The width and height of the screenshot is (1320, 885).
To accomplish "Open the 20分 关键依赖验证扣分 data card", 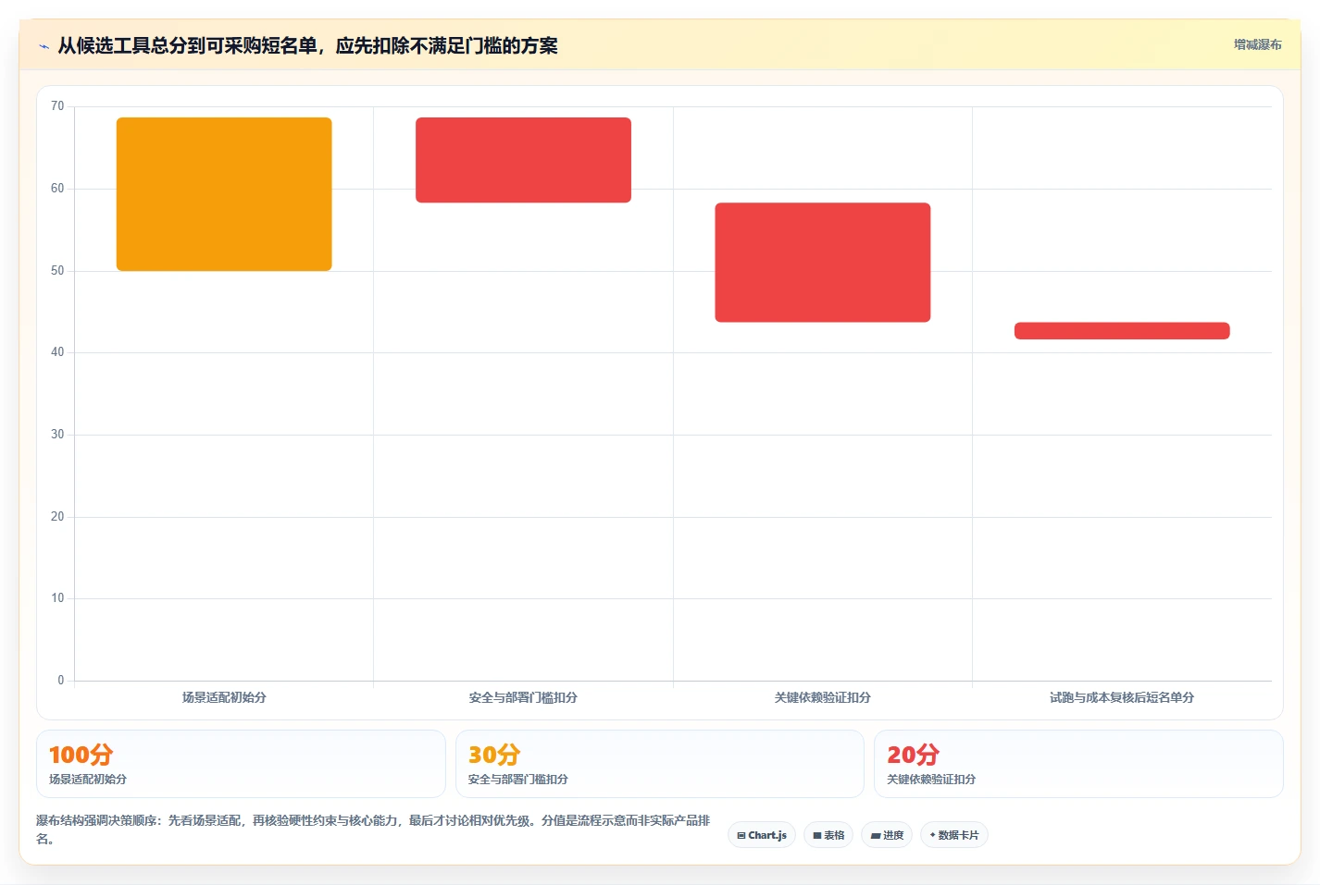I will [x=1078, y=764].
